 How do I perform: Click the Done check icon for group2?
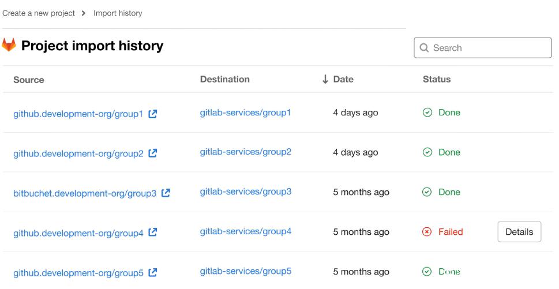point(427,152)
